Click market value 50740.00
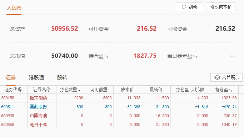Image resolution: width=244 pixels, height=137 pixels. tap(65, 56)
